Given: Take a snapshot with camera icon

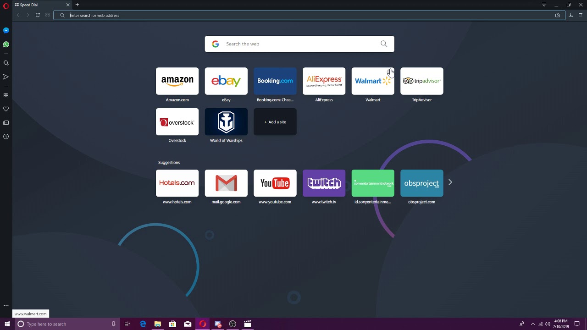Looking at the screenshot, I should click(558, 15).
